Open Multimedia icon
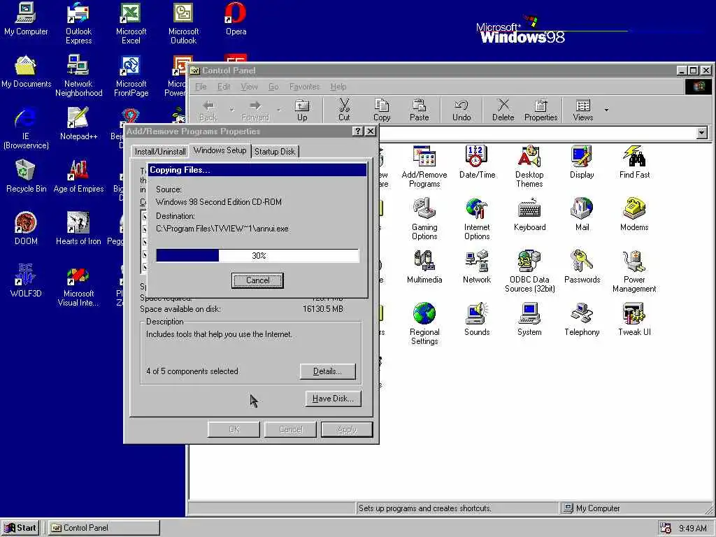This screenshot has height=537, width=716. (x=424, y=266)
